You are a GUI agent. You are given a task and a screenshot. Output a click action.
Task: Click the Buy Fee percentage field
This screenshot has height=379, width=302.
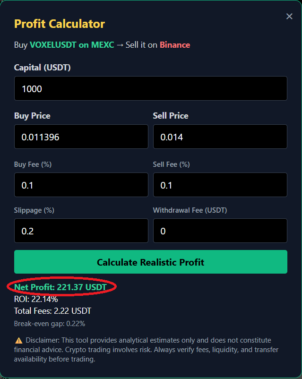click(81, 184)
